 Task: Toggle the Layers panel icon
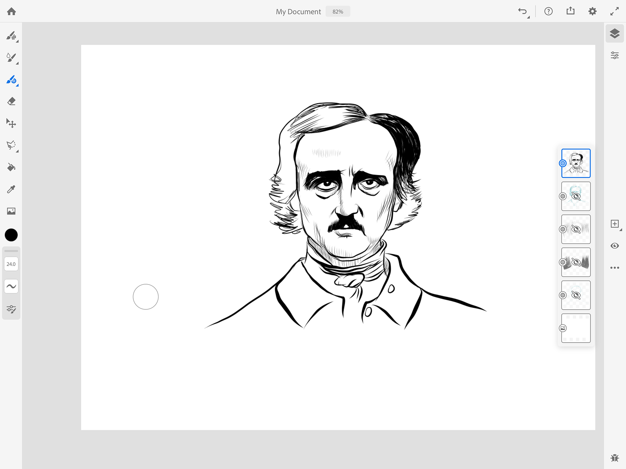[615, 33]
